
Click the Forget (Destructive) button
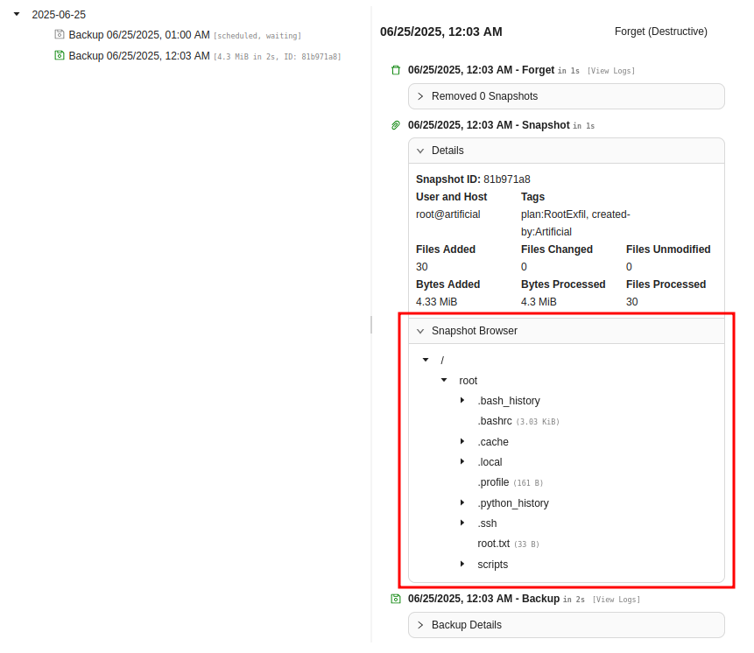[660, 32]
